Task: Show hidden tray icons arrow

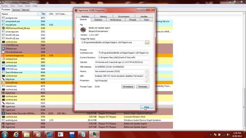Action: [211, 135]
